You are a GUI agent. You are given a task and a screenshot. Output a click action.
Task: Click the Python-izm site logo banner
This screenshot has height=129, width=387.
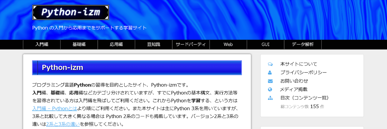(71, 12)
